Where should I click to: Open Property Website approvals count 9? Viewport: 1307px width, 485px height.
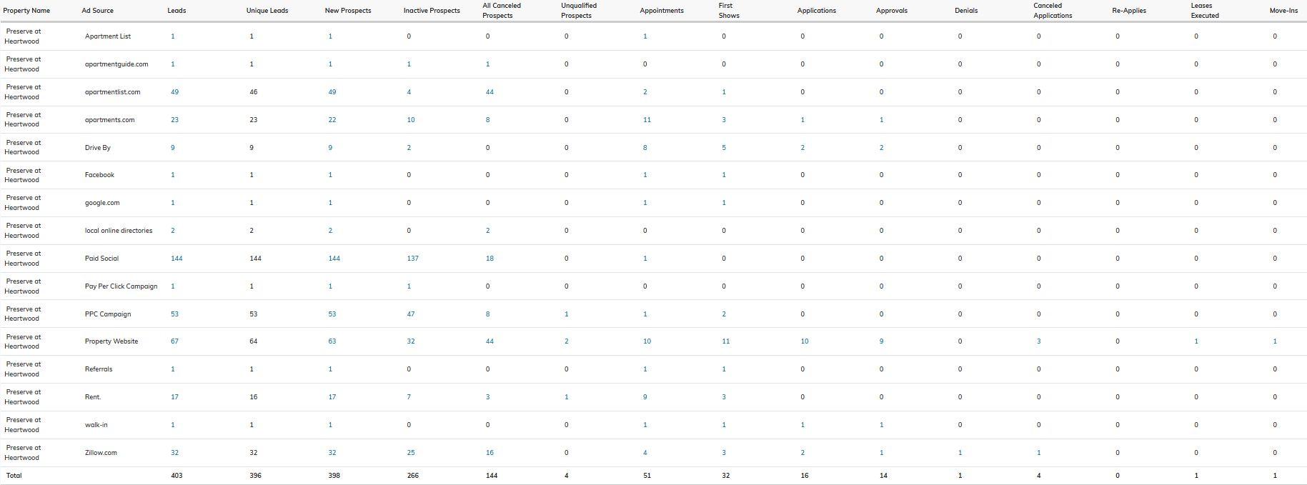(881, 341)
